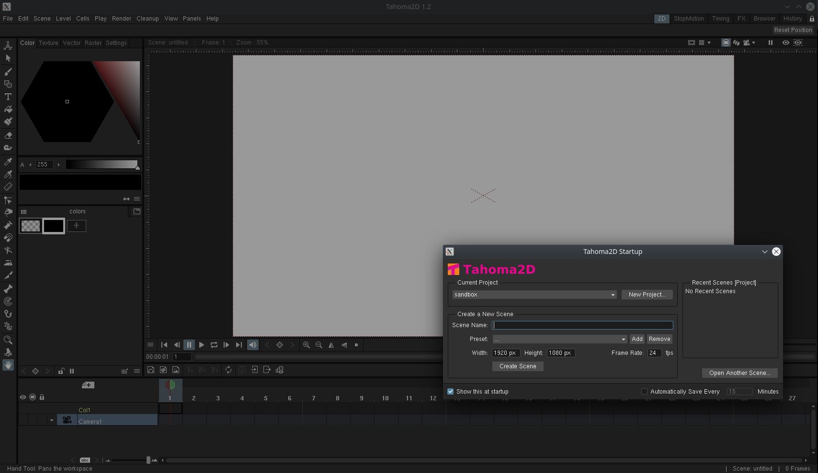Viewport: 818px width, 473px height.
Task: Click the flip horizontally icon in viewer
Action: point(331,345)
